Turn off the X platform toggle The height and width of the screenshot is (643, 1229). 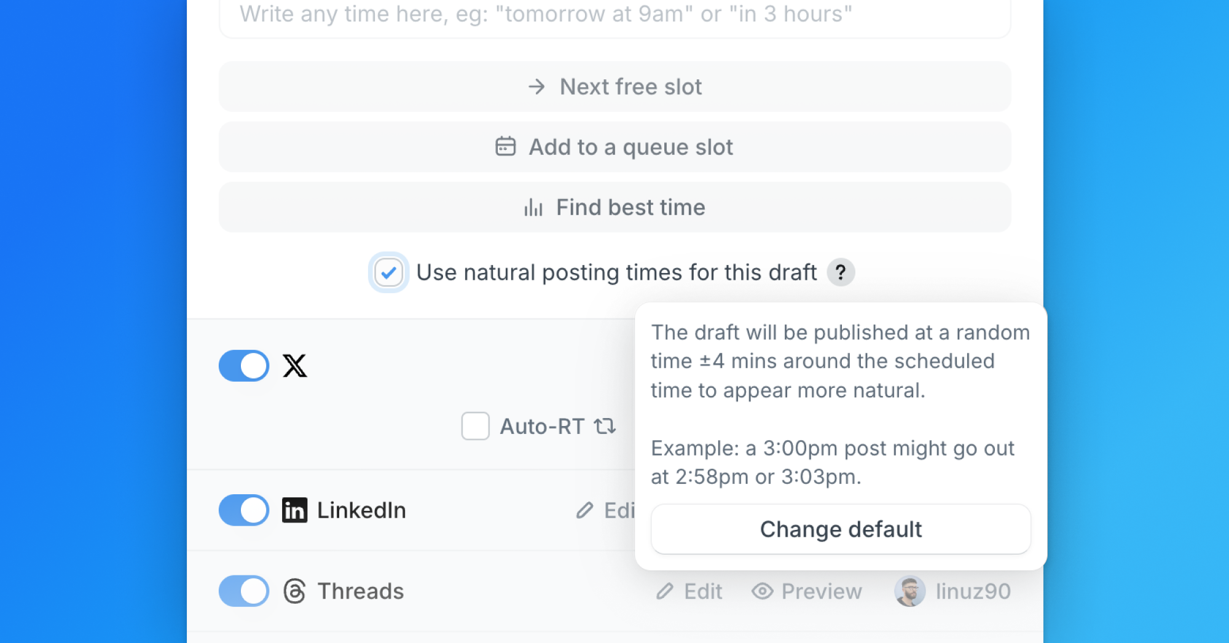244,366
